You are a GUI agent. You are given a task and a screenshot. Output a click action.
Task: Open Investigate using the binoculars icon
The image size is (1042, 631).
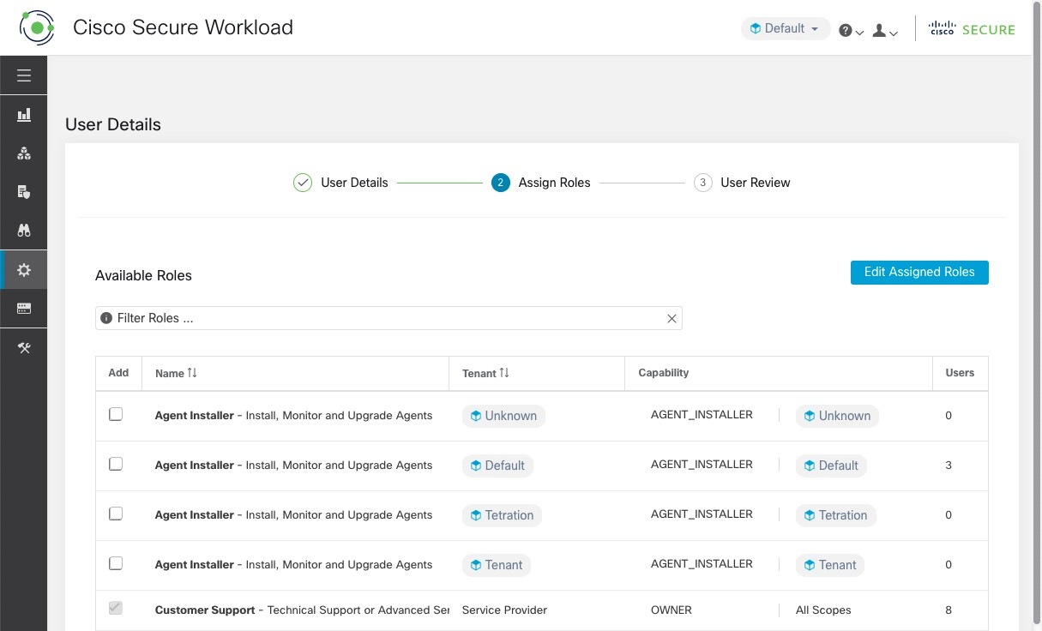click(23, 230)
